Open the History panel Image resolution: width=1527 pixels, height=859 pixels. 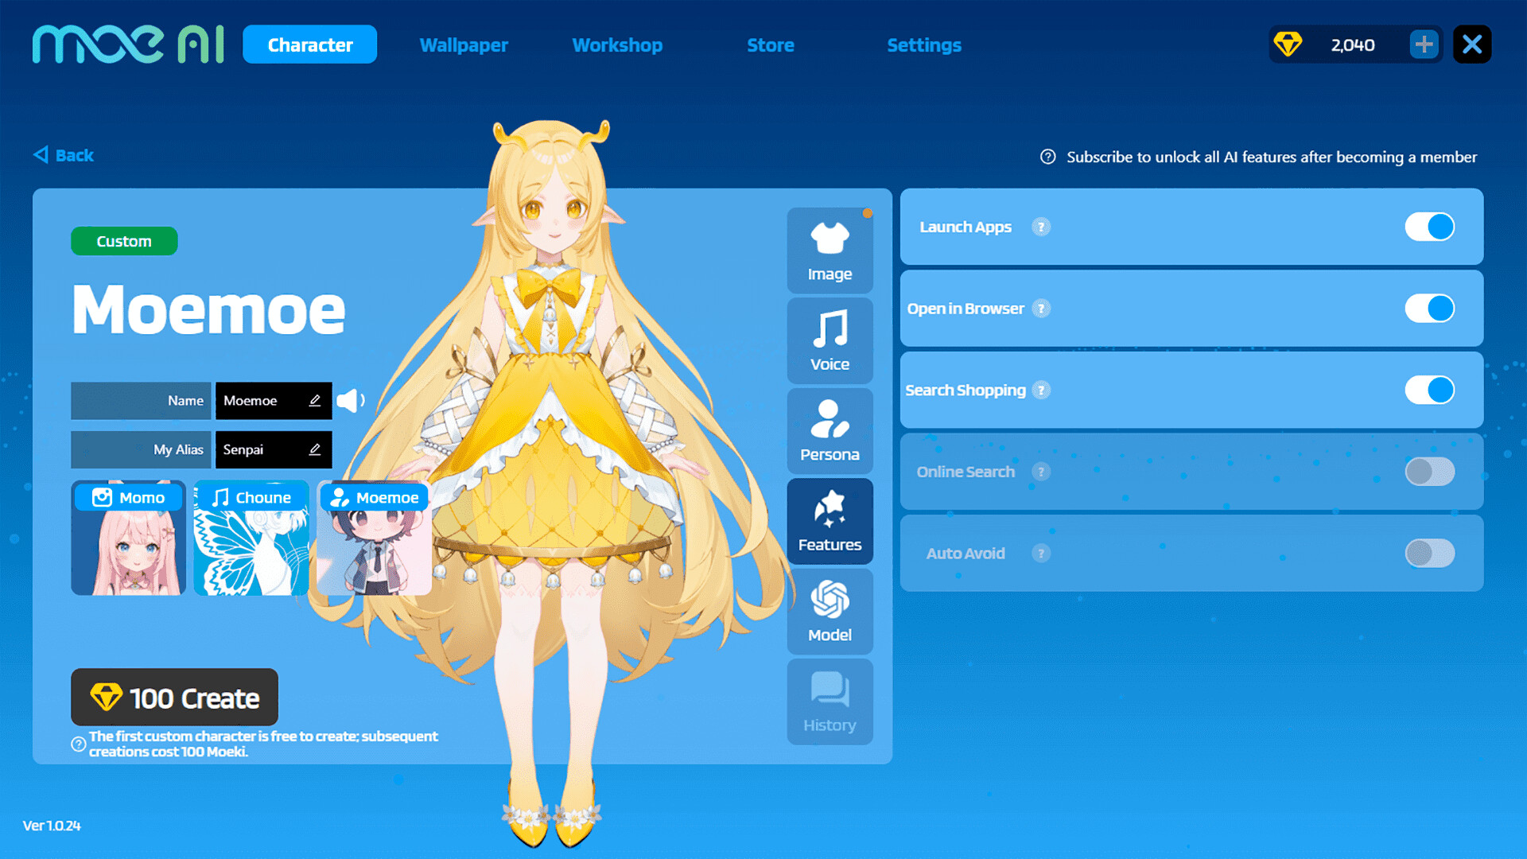click(830, 702)
